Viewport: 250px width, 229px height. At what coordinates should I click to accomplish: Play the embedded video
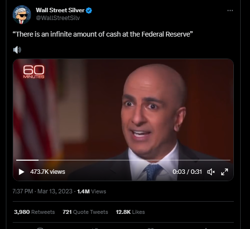click(22, 172)
